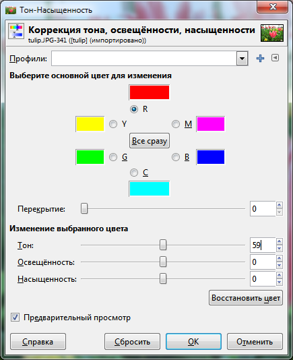The width and height of the screenshot is (293, 360).
Task: Select the G green radio button
Action: 113,157
